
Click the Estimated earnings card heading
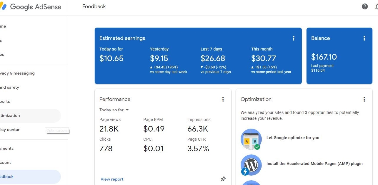pos(122,38)
